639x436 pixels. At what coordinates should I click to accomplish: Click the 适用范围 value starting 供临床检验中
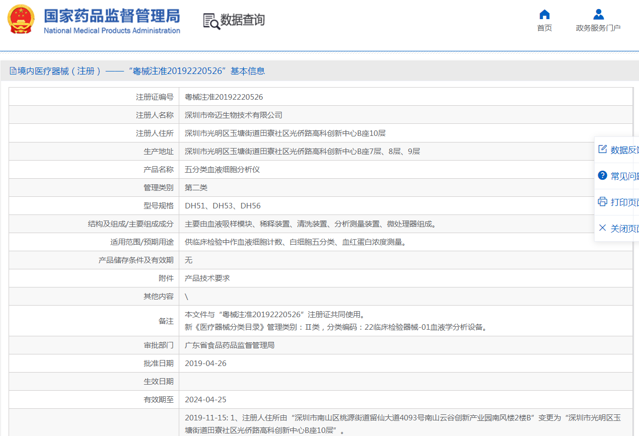pyautogui.click(x=297, y=242)
